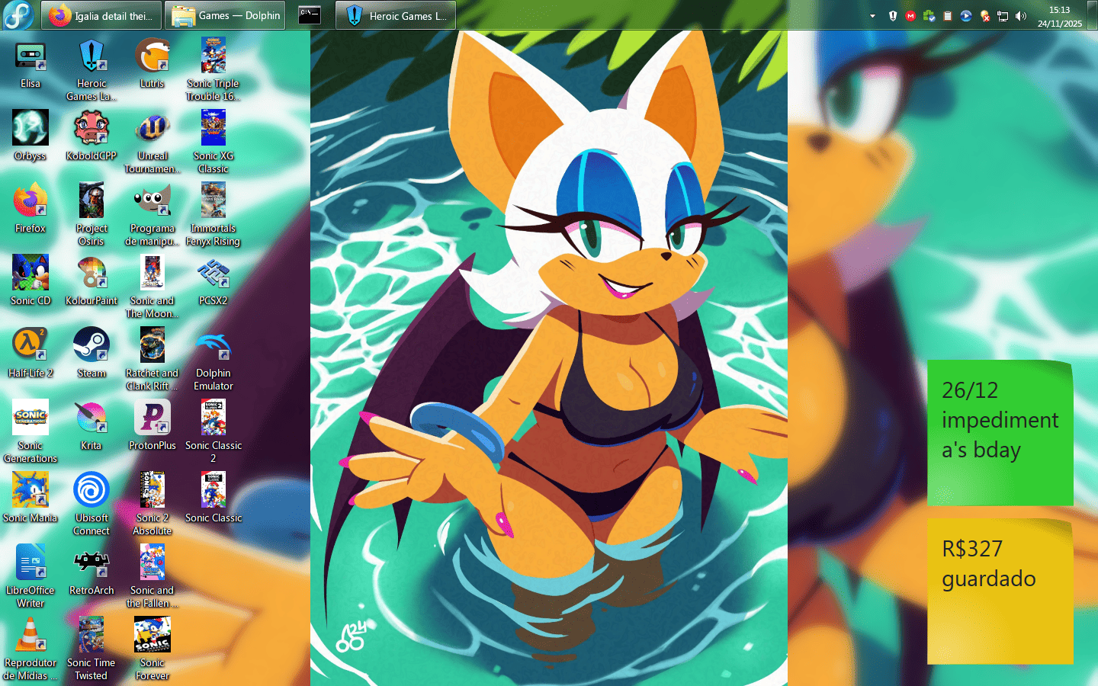Select the KoboldCPP desktop shortcut
Image resolution: width=1098 pixels, height=686 pixels.
[91, 129]
